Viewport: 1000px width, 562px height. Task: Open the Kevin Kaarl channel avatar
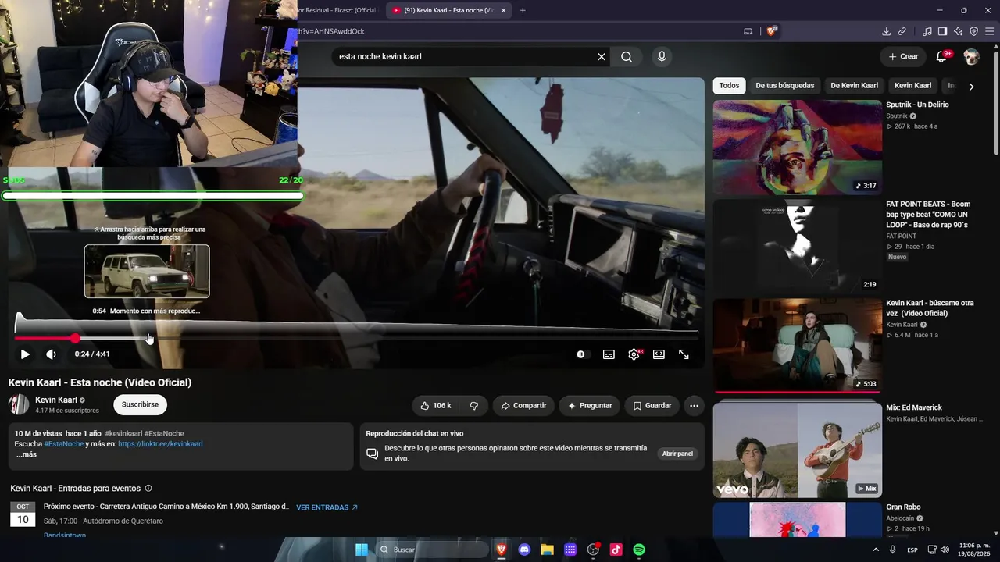click(19, 404)
